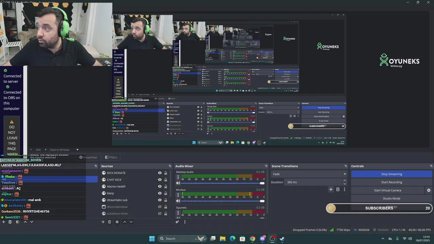Open Oyuneks audio three-dot options
434x244 pixels.
coord(178,213)
